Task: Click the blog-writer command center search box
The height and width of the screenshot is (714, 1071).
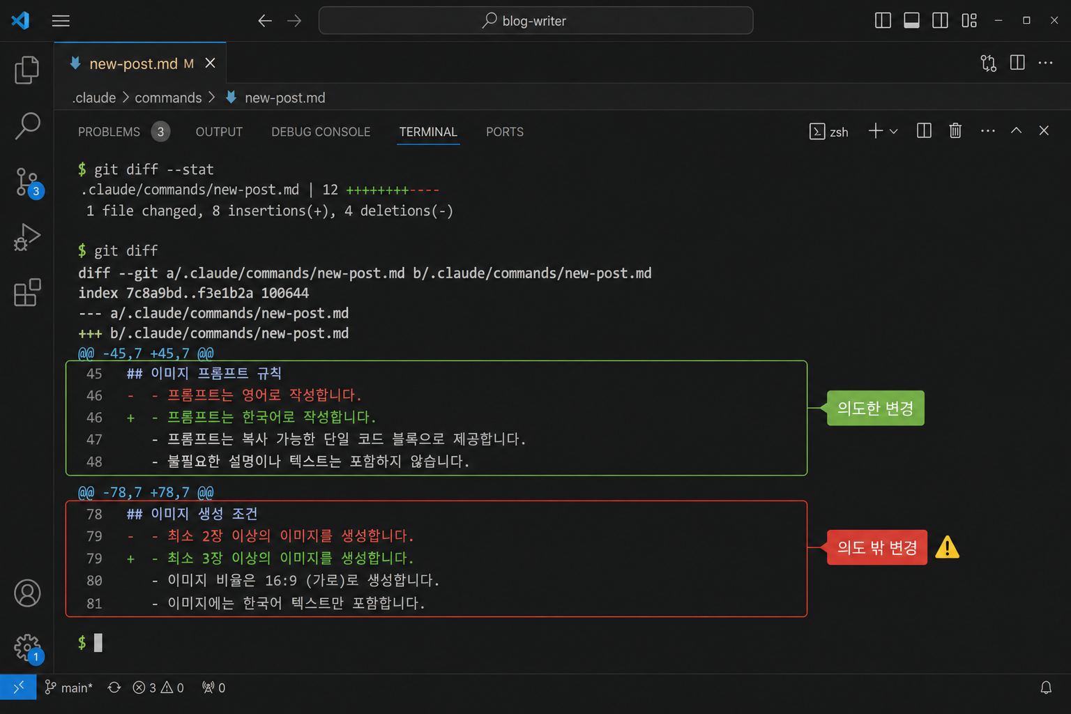Action: tap(535, 21)
